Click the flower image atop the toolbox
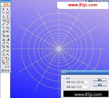 [x=6, y=5]
